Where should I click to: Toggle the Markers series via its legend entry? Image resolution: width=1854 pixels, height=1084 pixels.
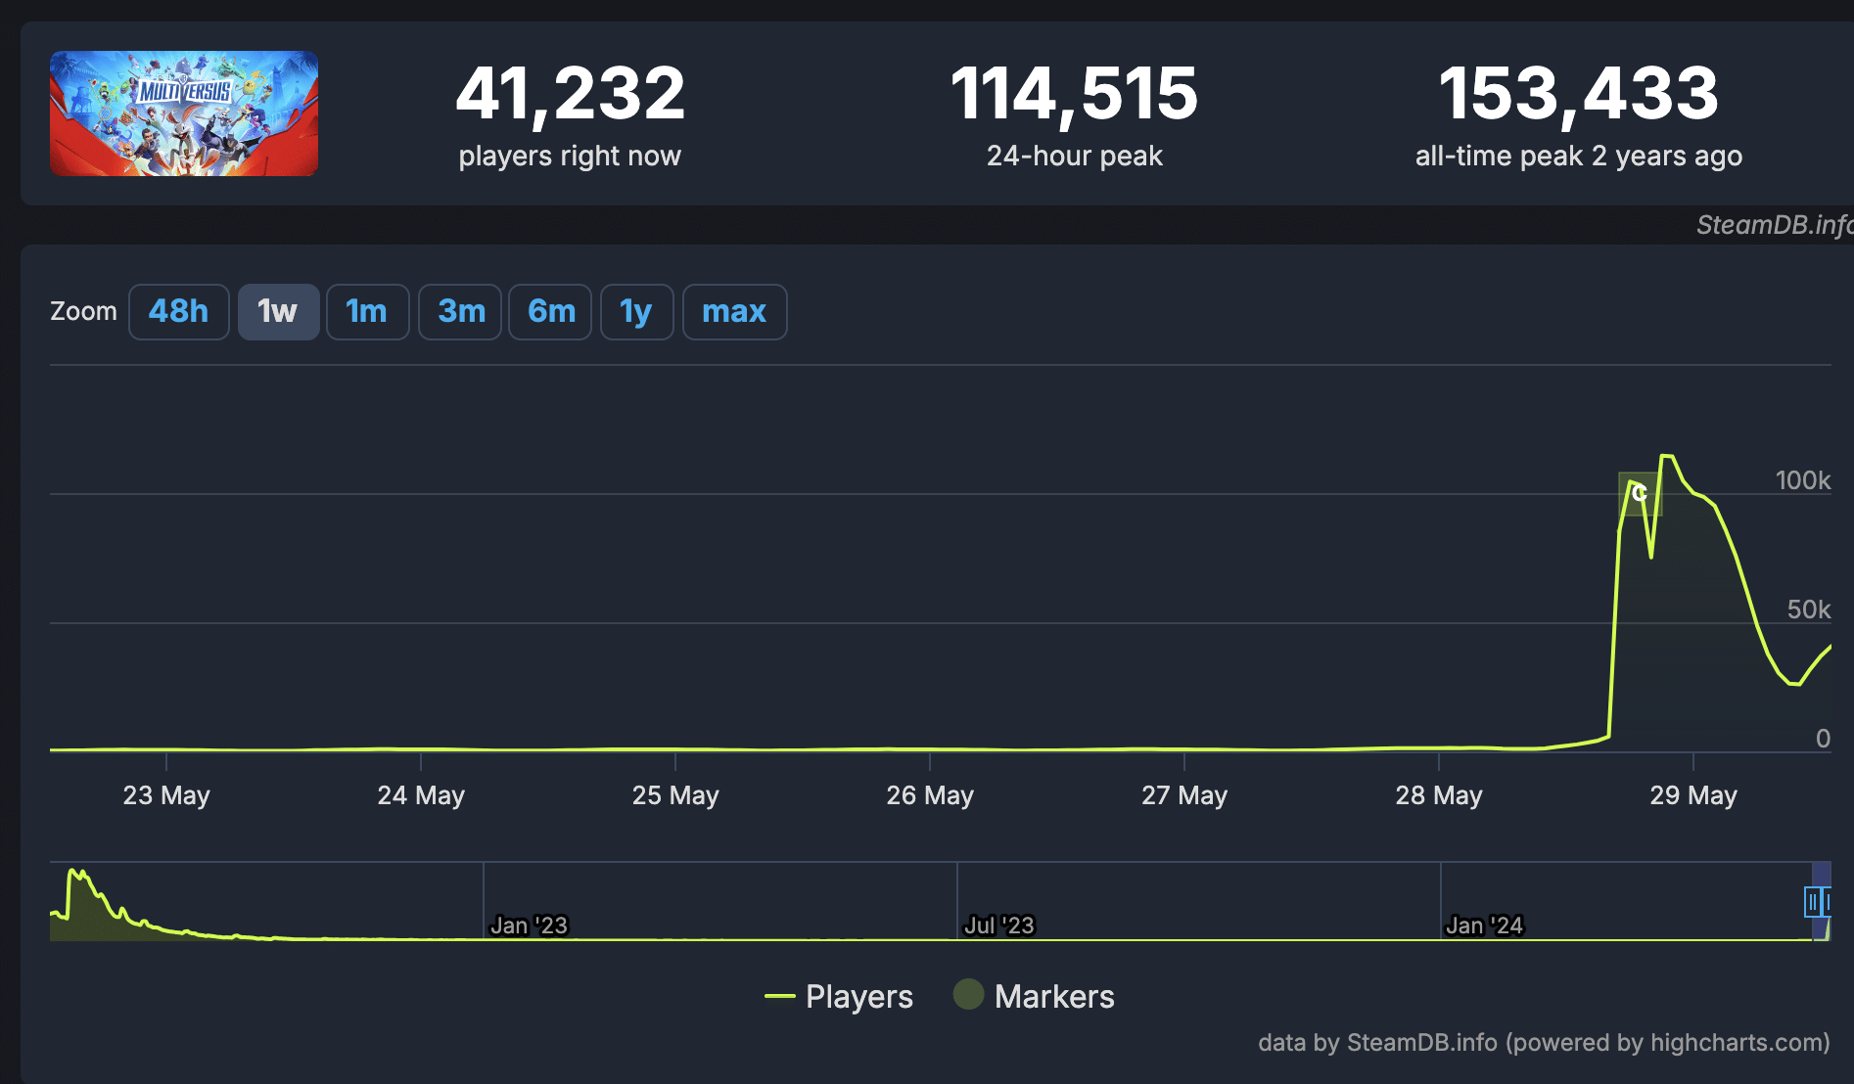tap(1054, 996)
